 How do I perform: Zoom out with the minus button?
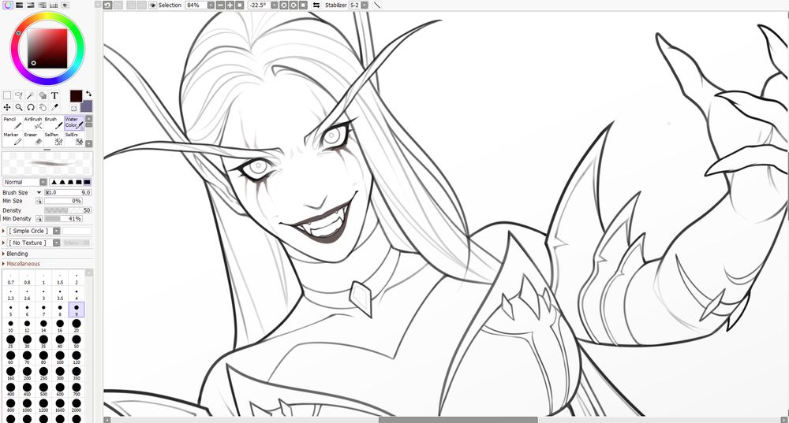(x=220, y=5)
